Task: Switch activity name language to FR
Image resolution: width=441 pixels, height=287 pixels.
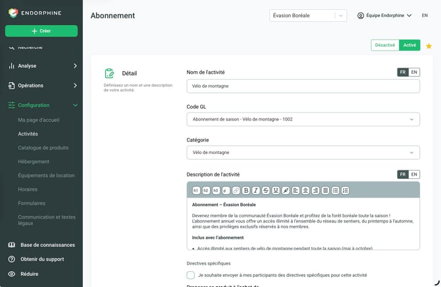Action: click(403, 72)
